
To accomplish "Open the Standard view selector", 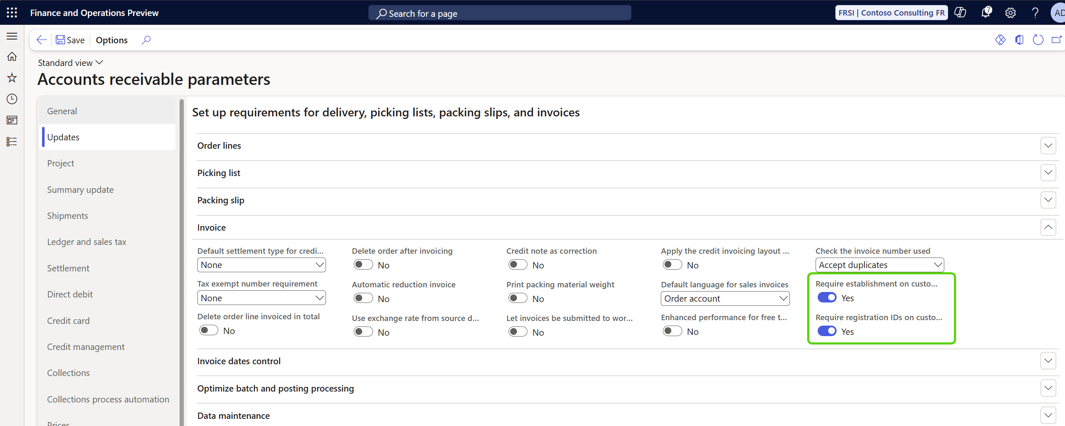I will [71, 63].
